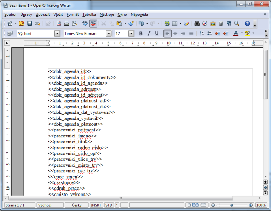Toggle Bold formatting
The image size is (271, 211).
[x=141, y=33]
